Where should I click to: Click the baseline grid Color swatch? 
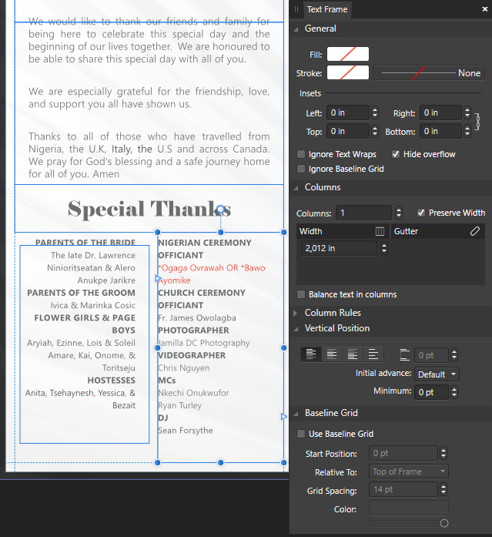point(409,508)
